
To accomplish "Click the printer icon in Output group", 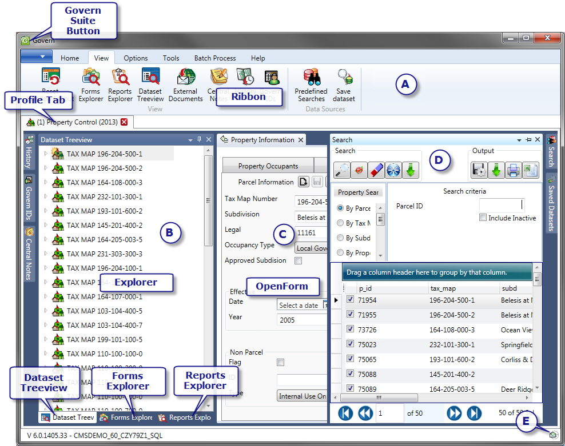I will click(513, 170).
